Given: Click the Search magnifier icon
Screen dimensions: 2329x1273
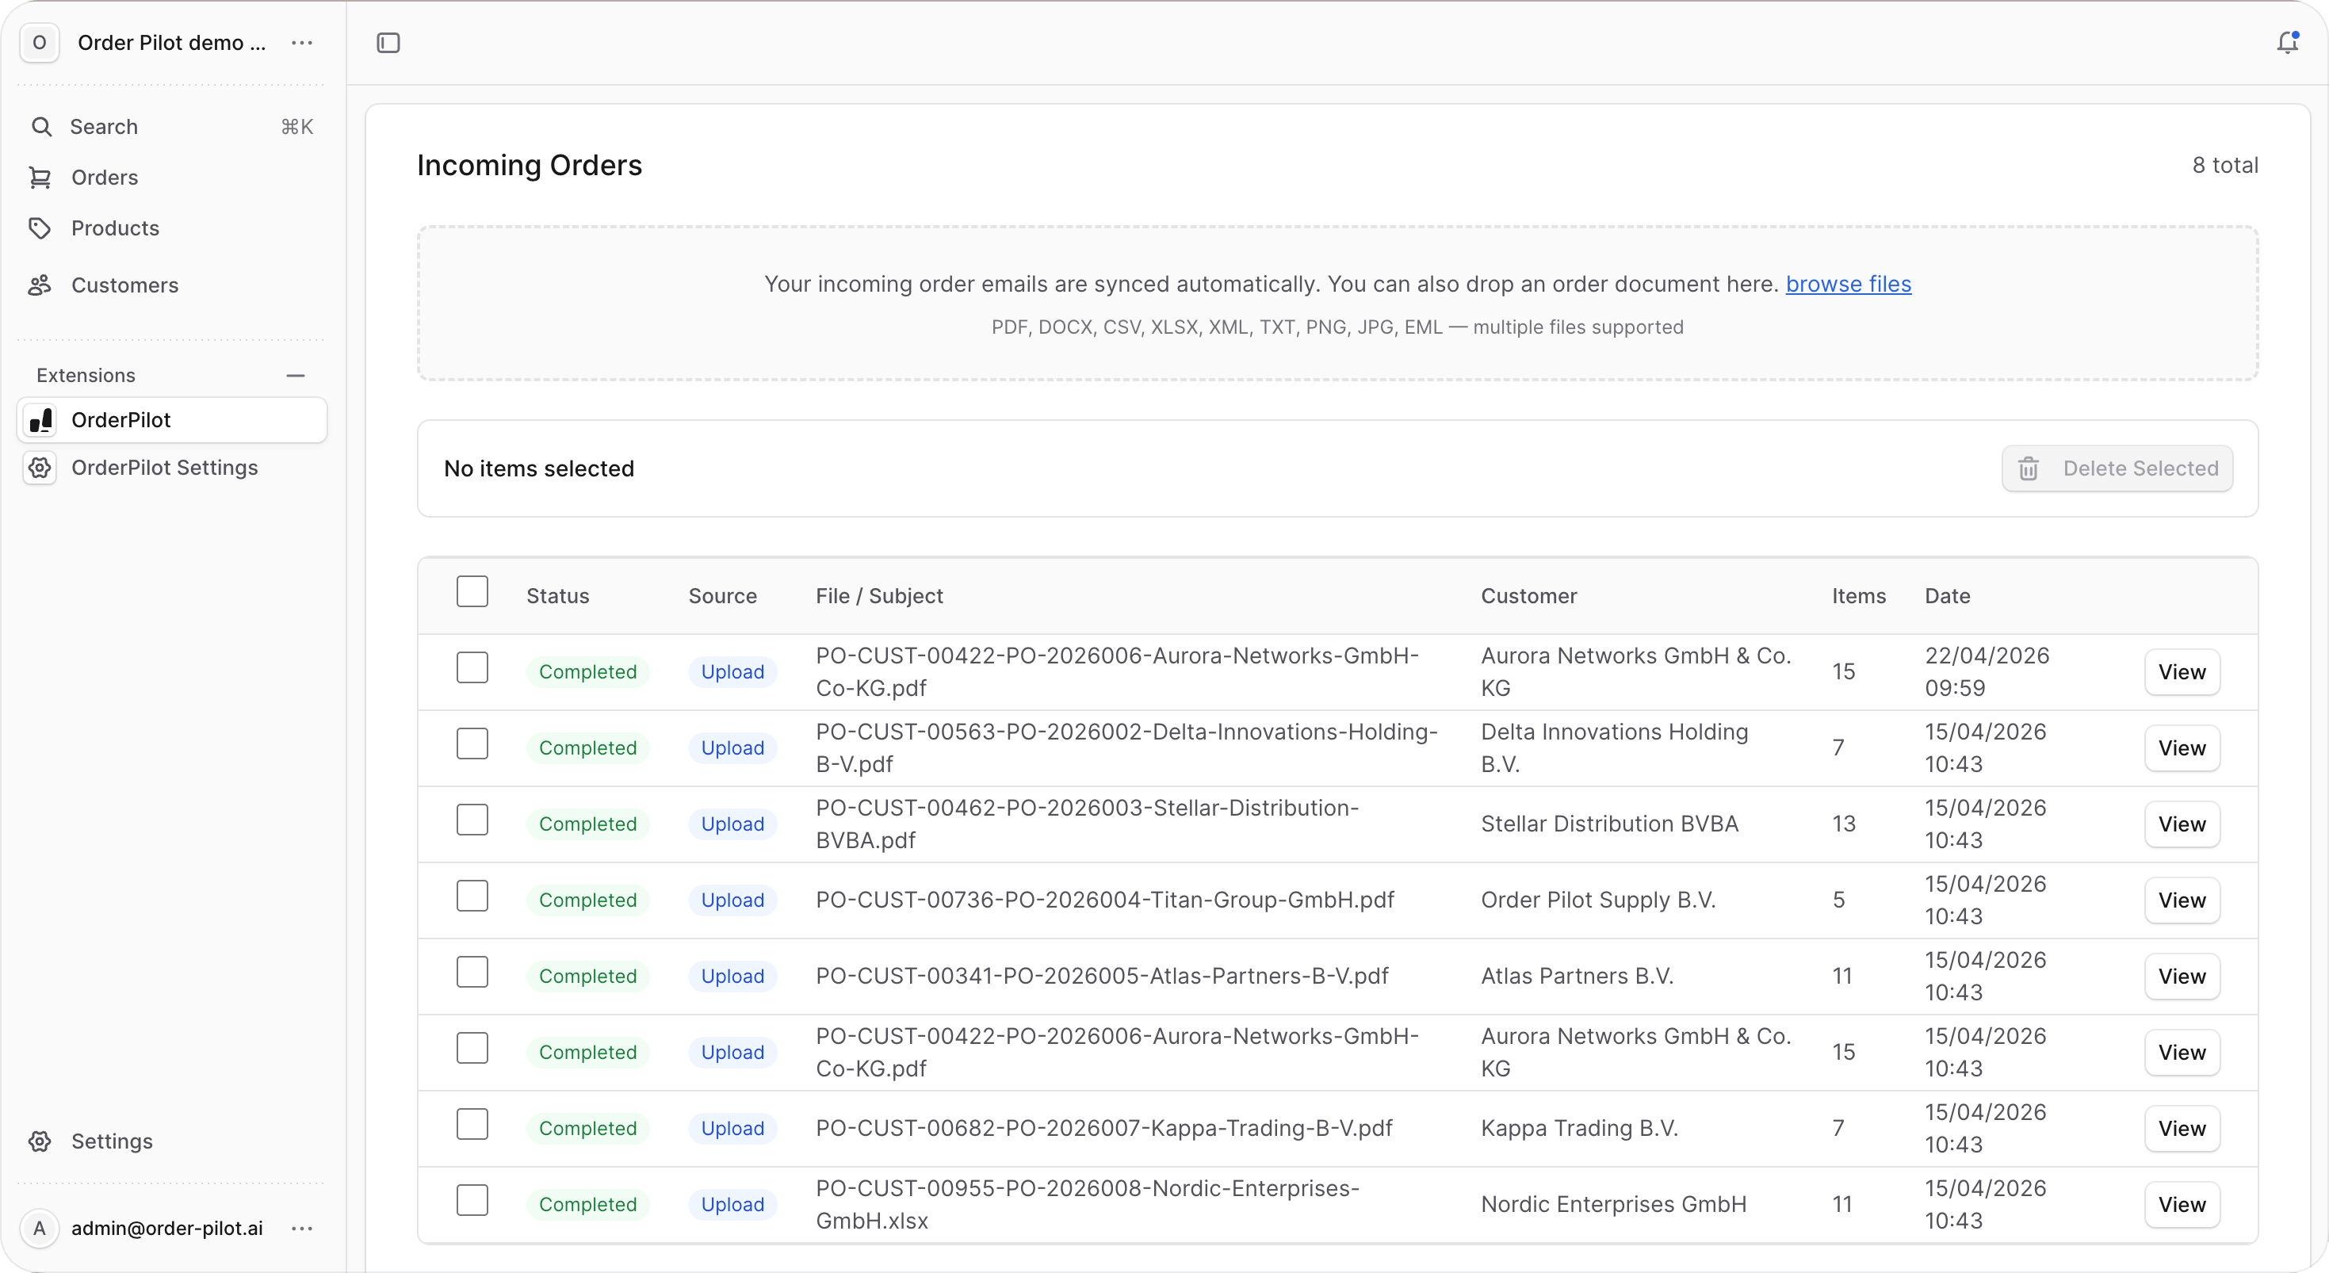Looking at the screenshot, I should [40, 127].
